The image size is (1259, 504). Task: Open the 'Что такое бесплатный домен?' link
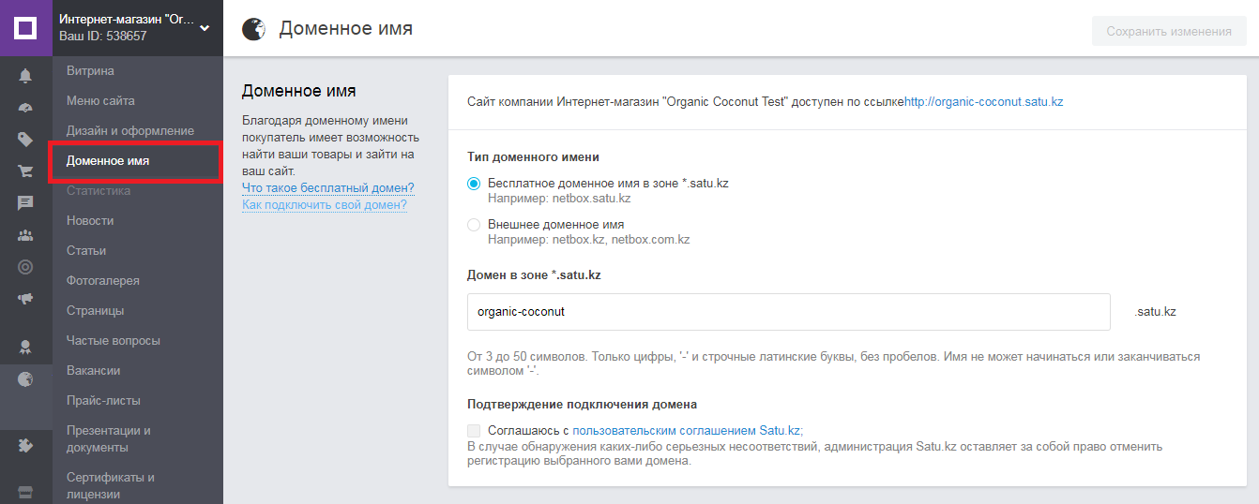tap(327, 188)
